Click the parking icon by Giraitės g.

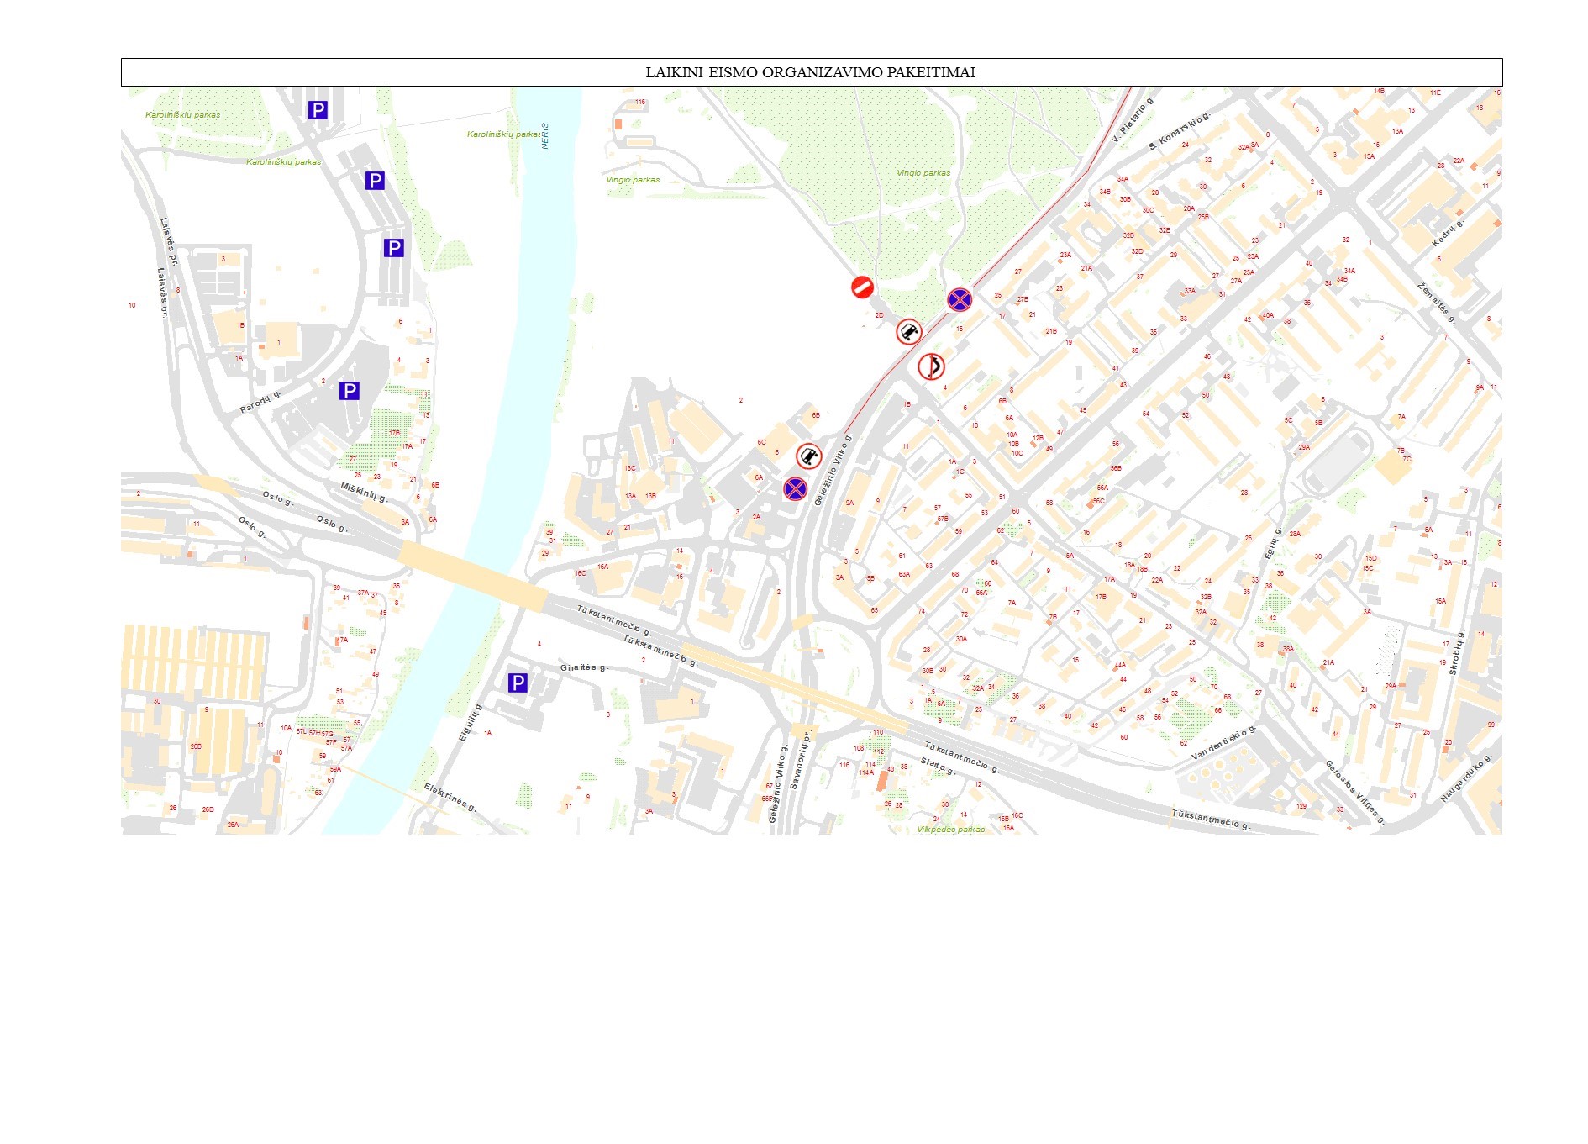point(518,683)
